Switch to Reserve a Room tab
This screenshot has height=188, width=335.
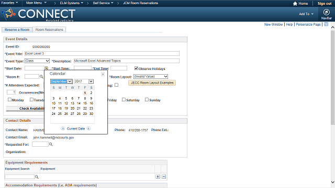17,30
